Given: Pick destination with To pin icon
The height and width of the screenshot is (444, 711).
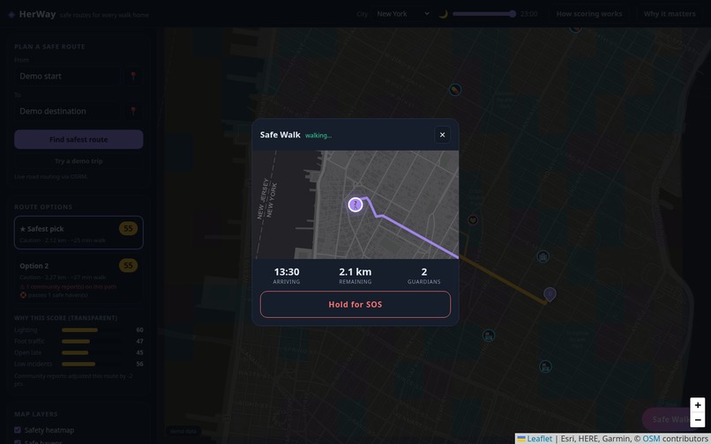Looking at the screenshot, I should (x=133, y=111).
